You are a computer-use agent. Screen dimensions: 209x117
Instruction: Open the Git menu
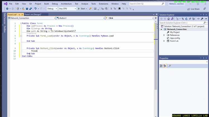(31, 4)
